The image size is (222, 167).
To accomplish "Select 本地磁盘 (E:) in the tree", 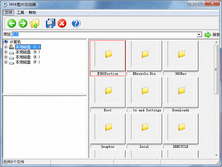I will click(27, 57).
